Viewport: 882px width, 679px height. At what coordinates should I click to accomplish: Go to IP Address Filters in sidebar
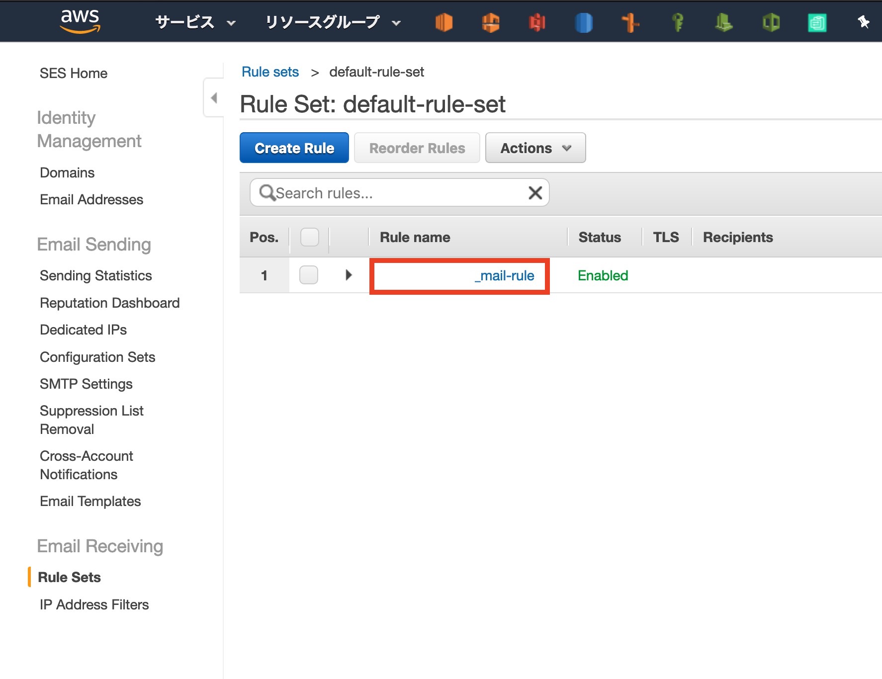tap(94, 604)
